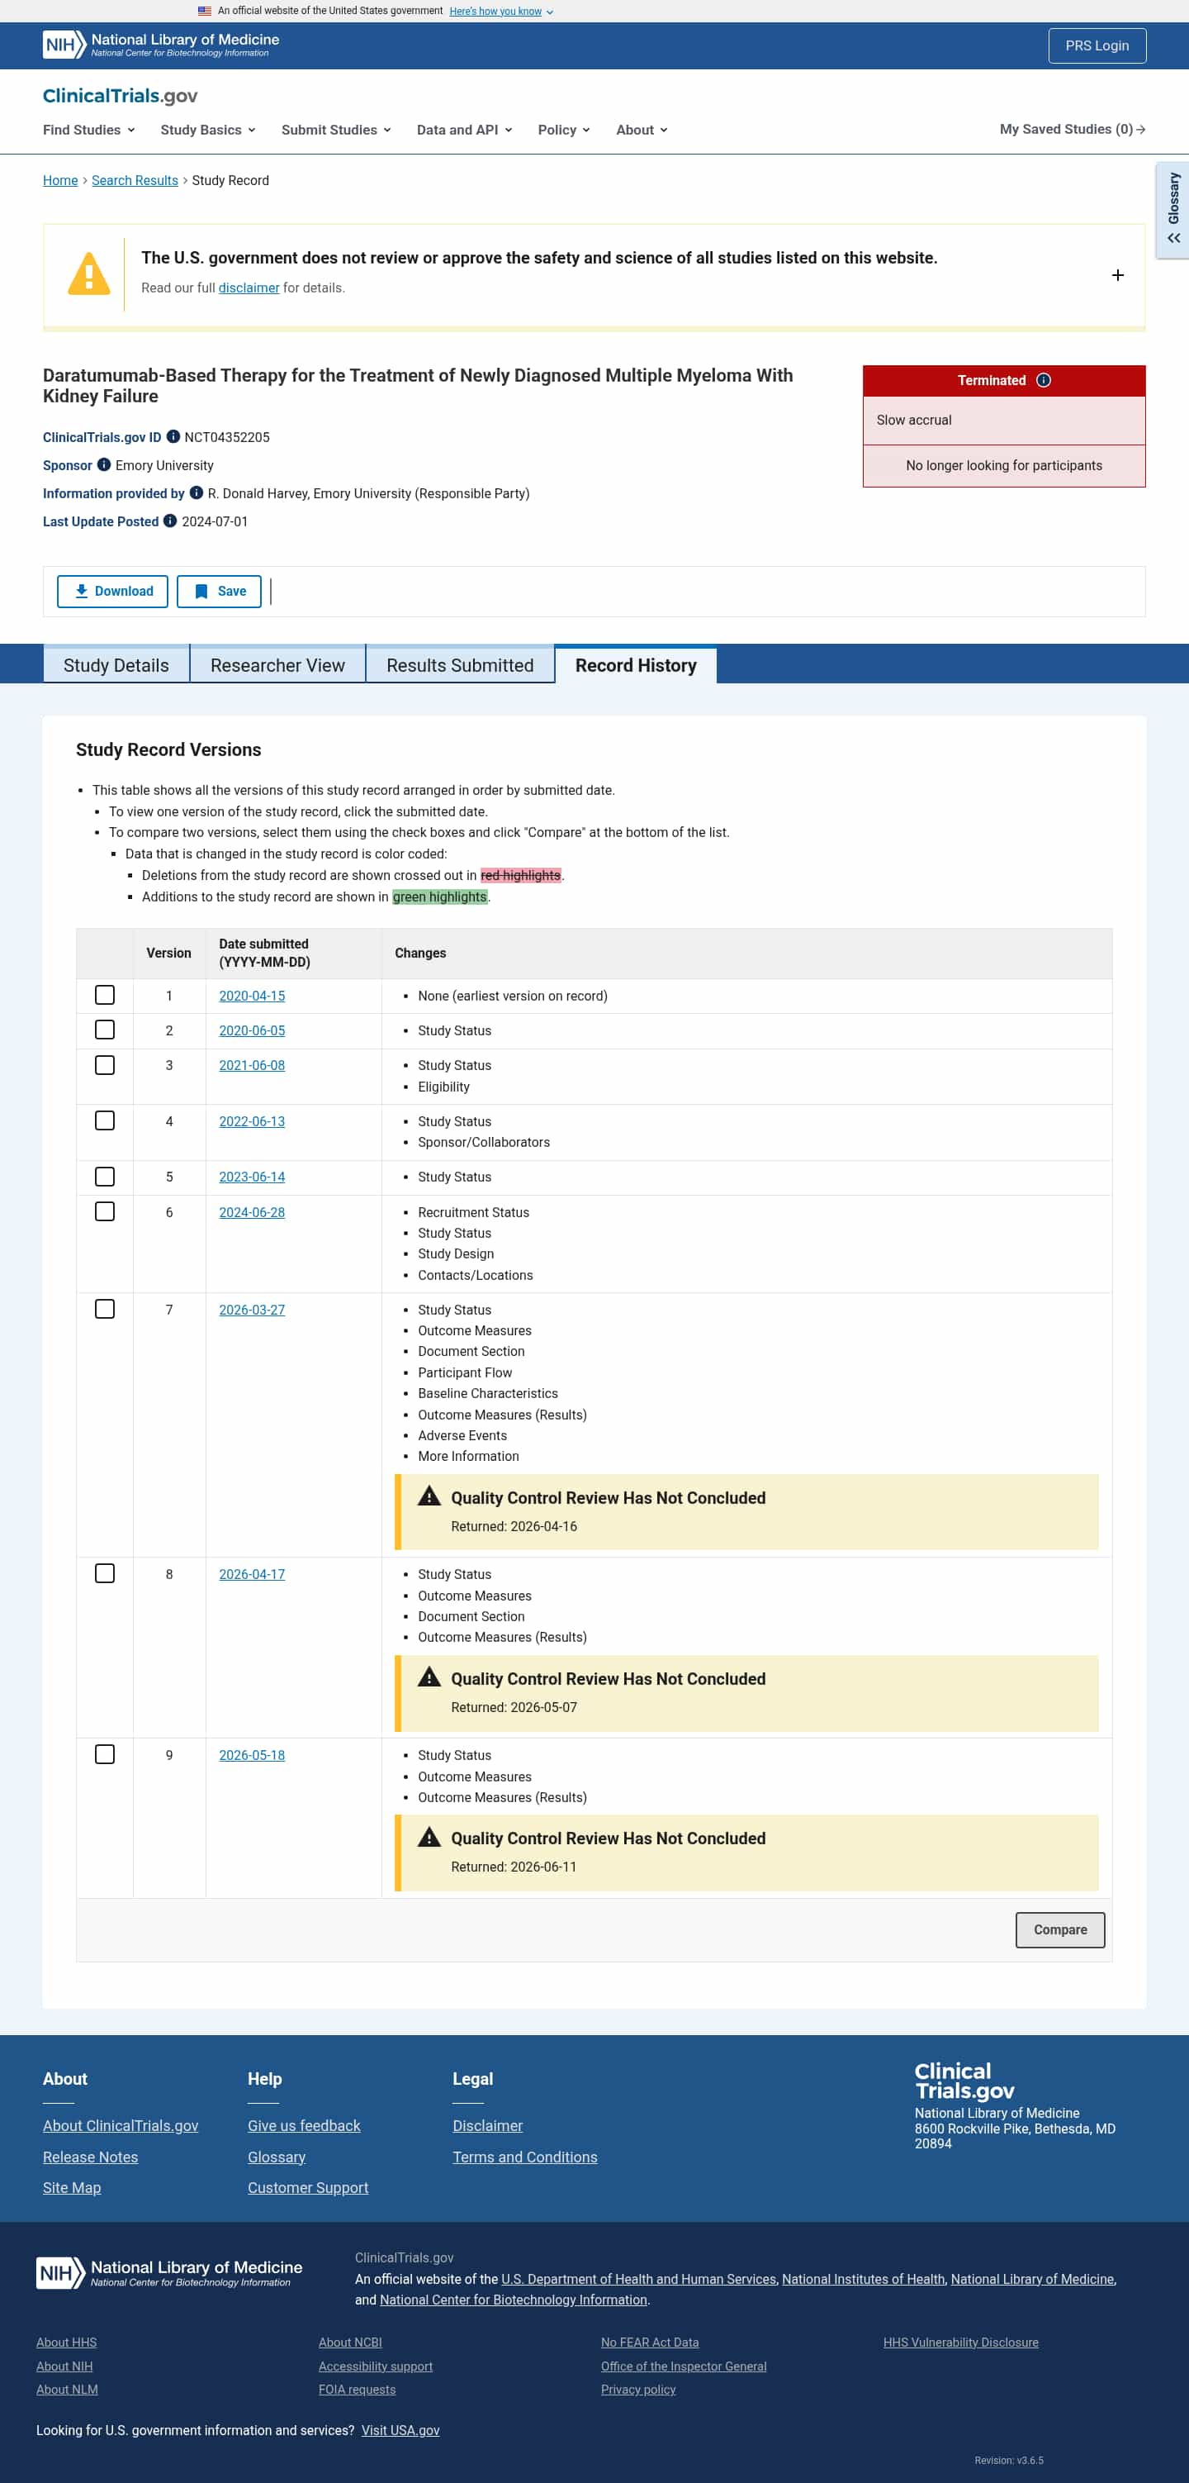This screenshot has width=1189, height=2483.
Task: Check the version 6 row checkbox
Action: (105, 1211)
